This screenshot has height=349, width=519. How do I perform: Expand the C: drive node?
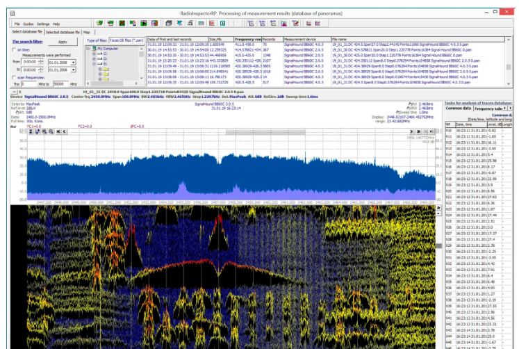point(94,54)
